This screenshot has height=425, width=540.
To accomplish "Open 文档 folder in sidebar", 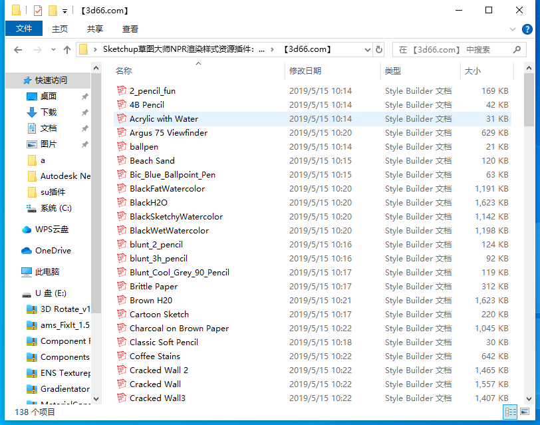I will point(48,128).
